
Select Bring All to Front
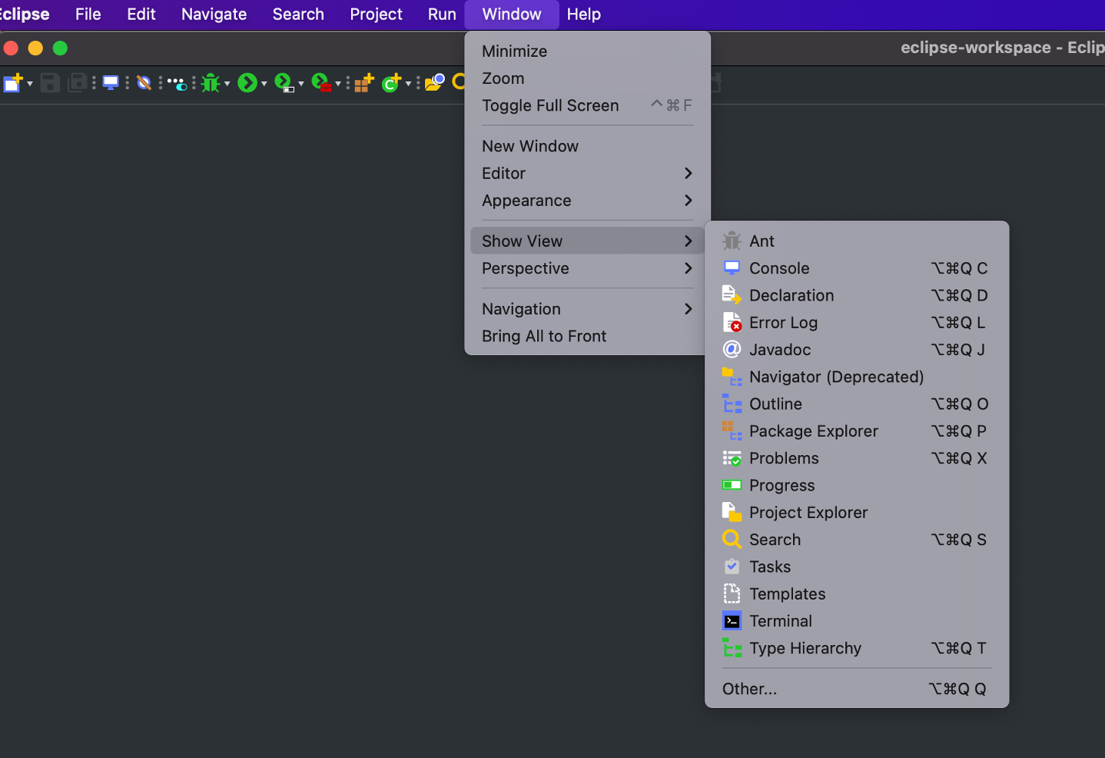tap(587, 336)
